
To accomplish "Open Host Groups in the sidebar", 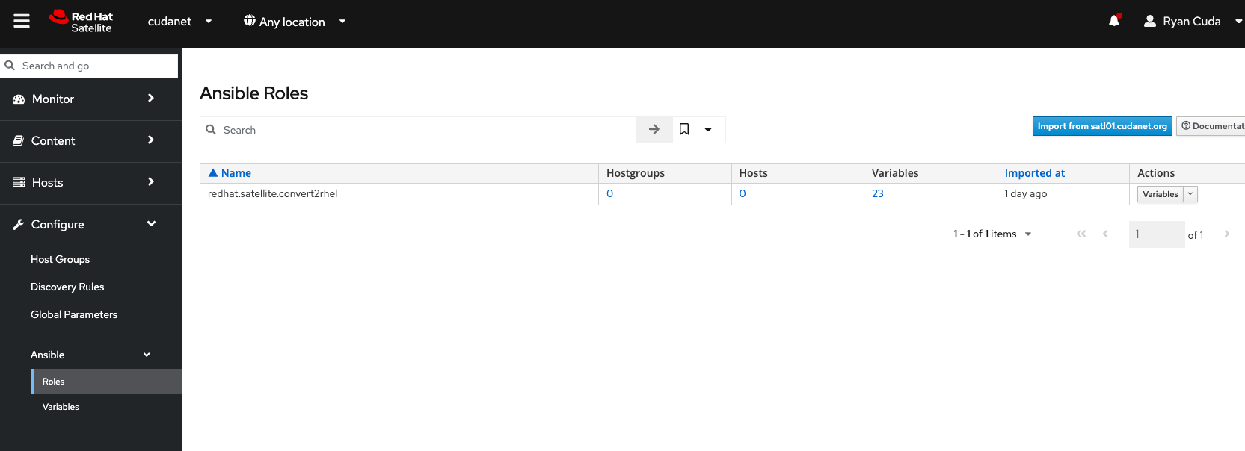I will coord(60,259).
